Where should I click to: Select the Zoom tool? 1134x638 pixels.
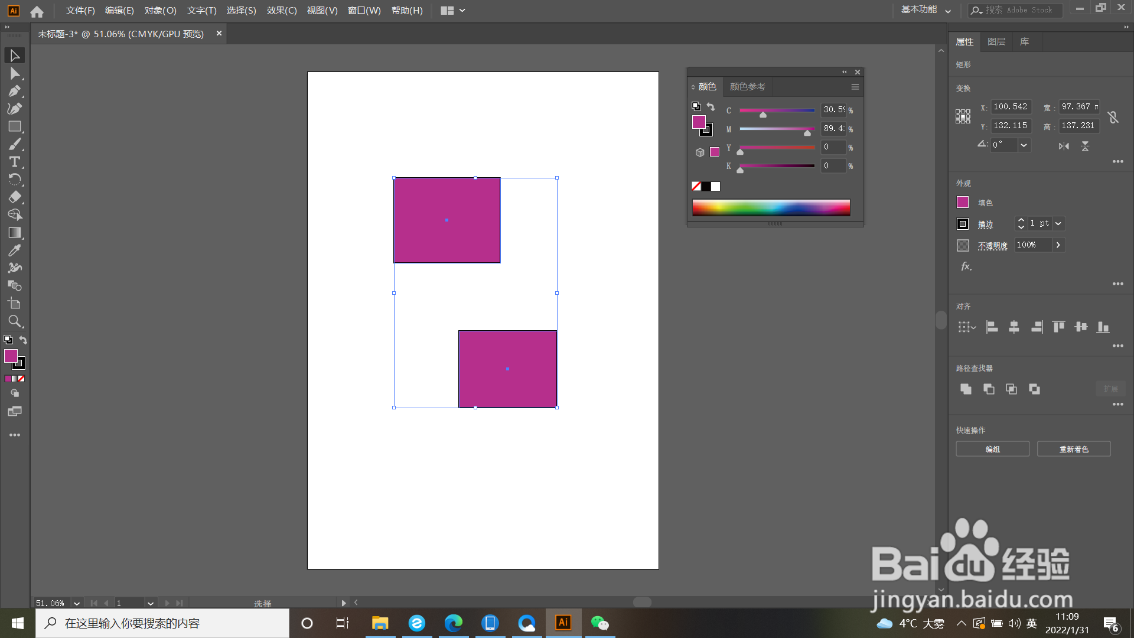click(15, 321)
